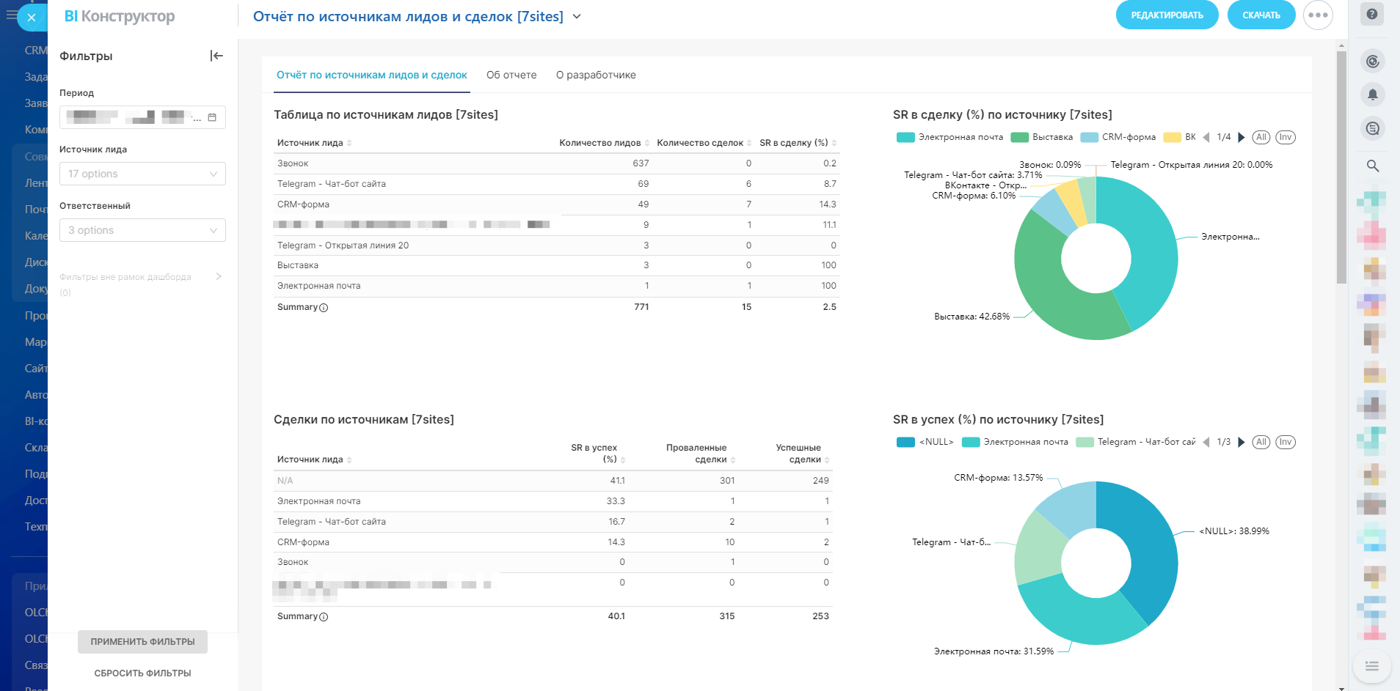Open the Ответственный filter dropdown
The image size is (1400, 691).
pos(142,230)
